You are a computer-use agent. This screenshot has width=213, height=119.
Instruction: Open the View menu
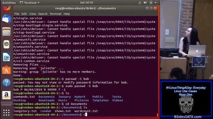[x=33, y=14]
